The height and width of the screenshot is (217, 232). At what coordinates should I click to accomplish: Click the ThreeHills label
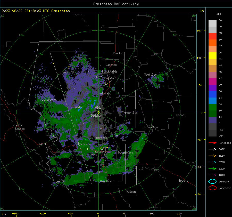130,113
